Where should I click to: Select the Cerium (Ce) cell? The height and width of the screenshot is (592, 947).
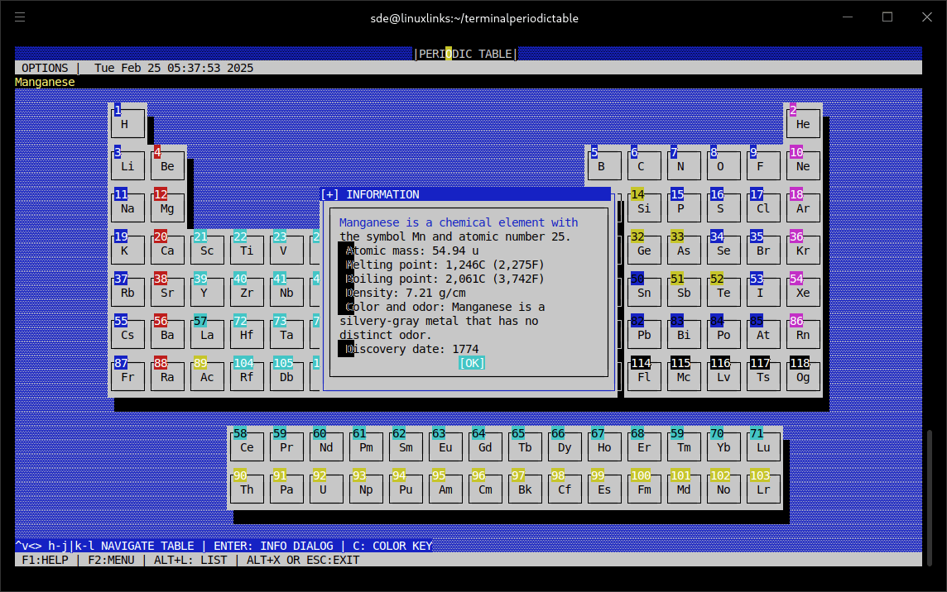click(247, 447)
